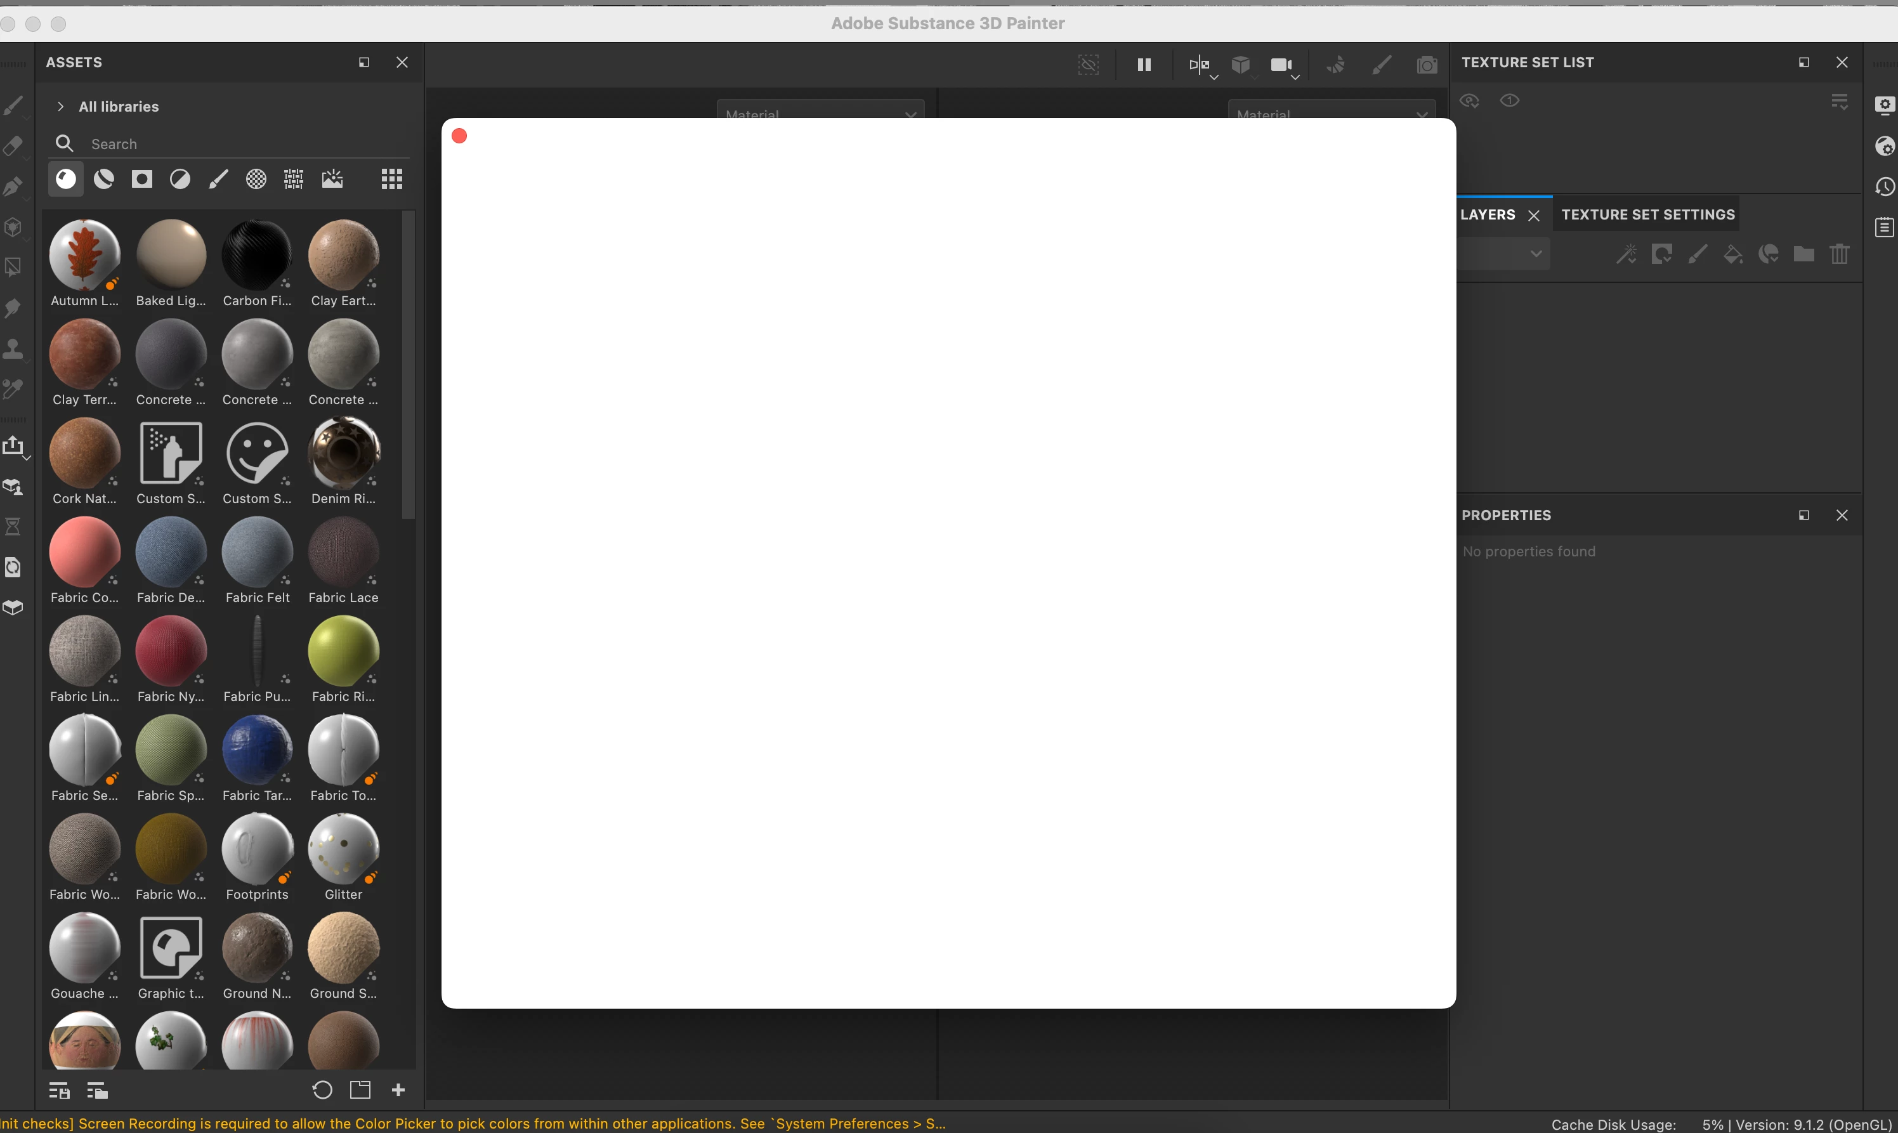
Task: Click the add resource plus button in Assets
Action: tap(398, 1090)
